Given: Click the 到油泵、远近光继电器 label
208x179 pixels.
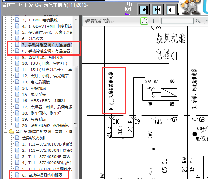Looking at the screenshot, I should [194, 89].
